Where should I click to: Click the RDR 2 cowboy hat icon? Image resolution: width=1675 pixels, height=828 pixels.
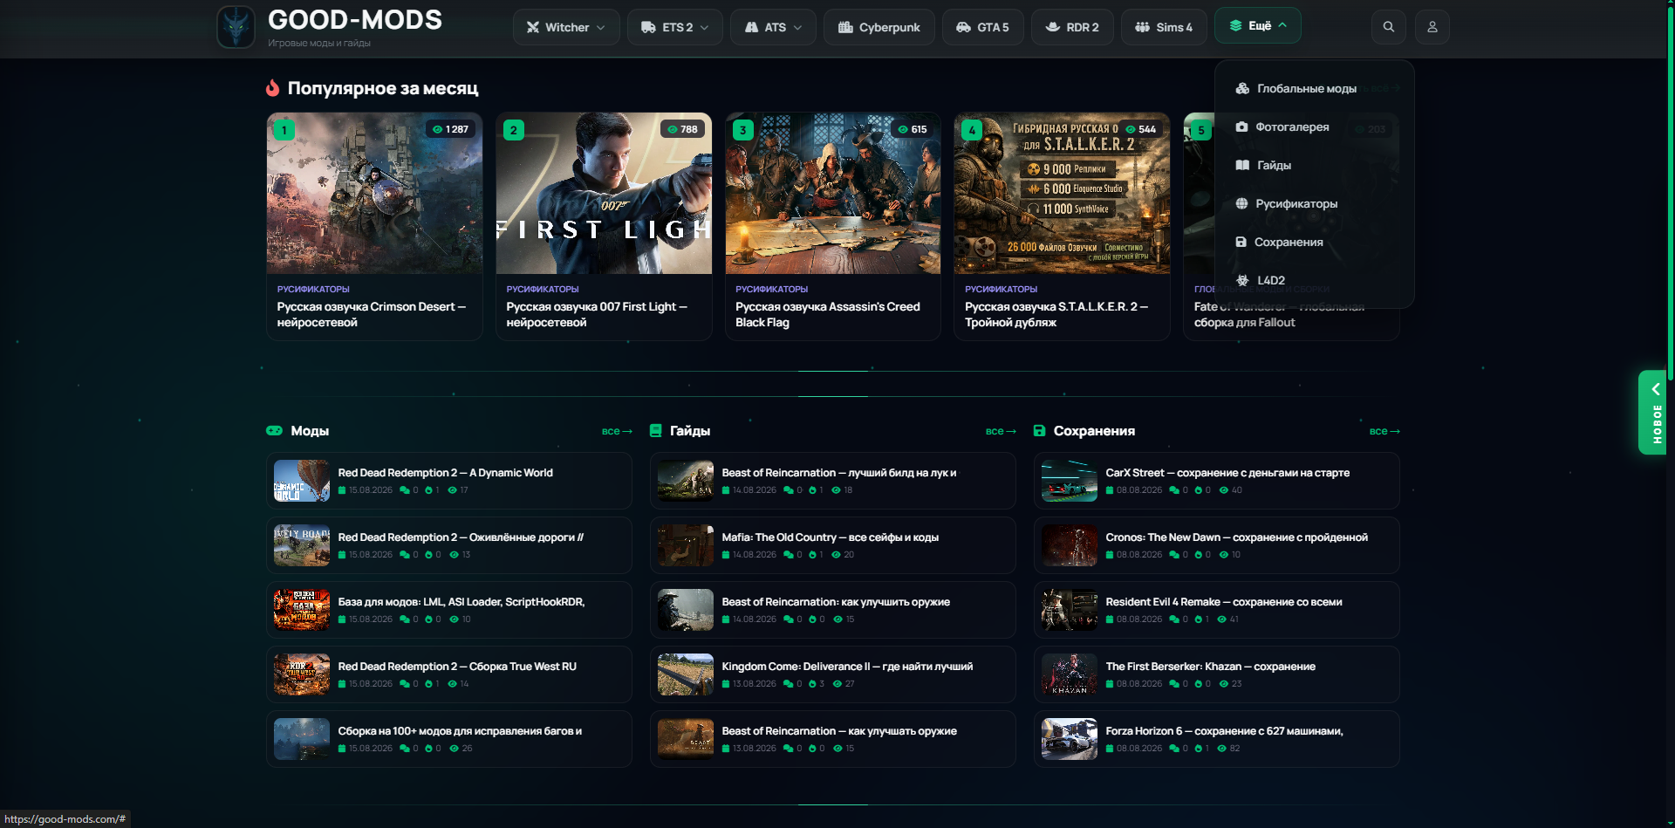[x=1053, y=27]
